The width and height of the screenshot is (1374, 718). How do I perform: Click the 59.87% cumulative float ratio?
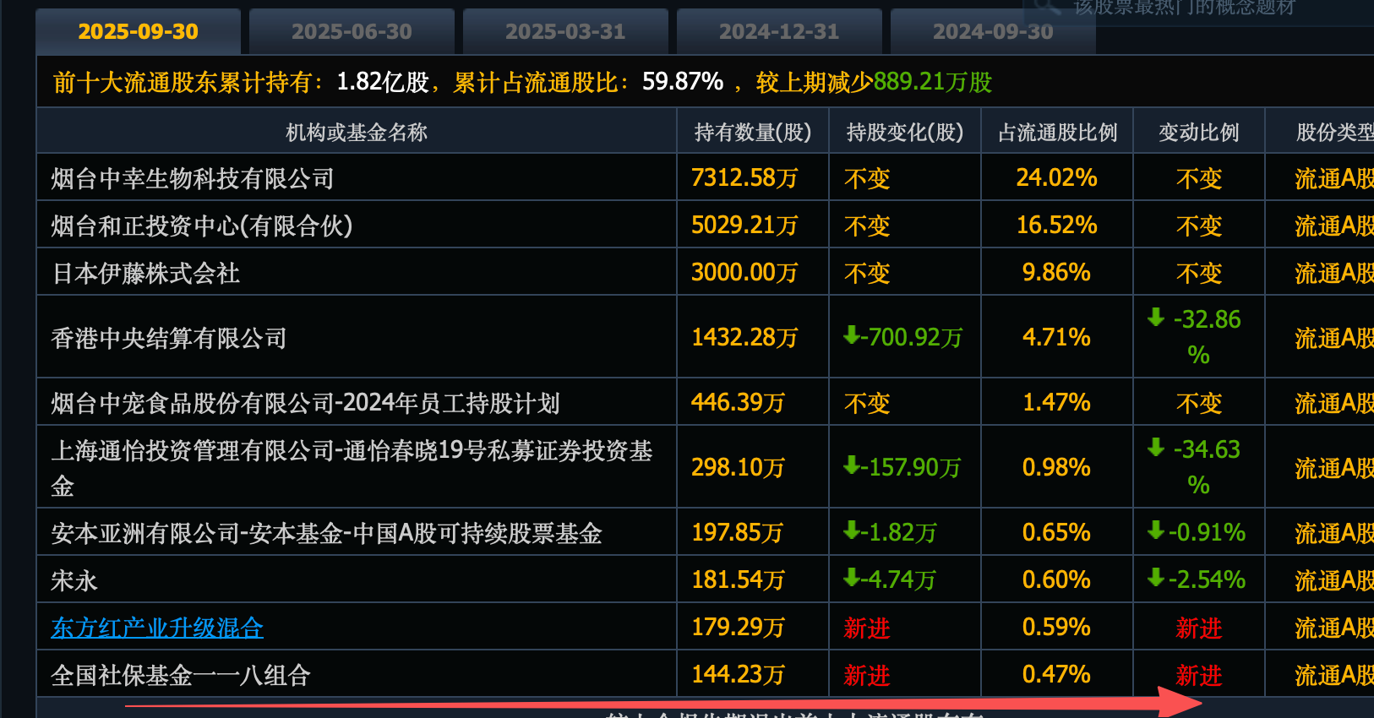[x=683, y=81]
